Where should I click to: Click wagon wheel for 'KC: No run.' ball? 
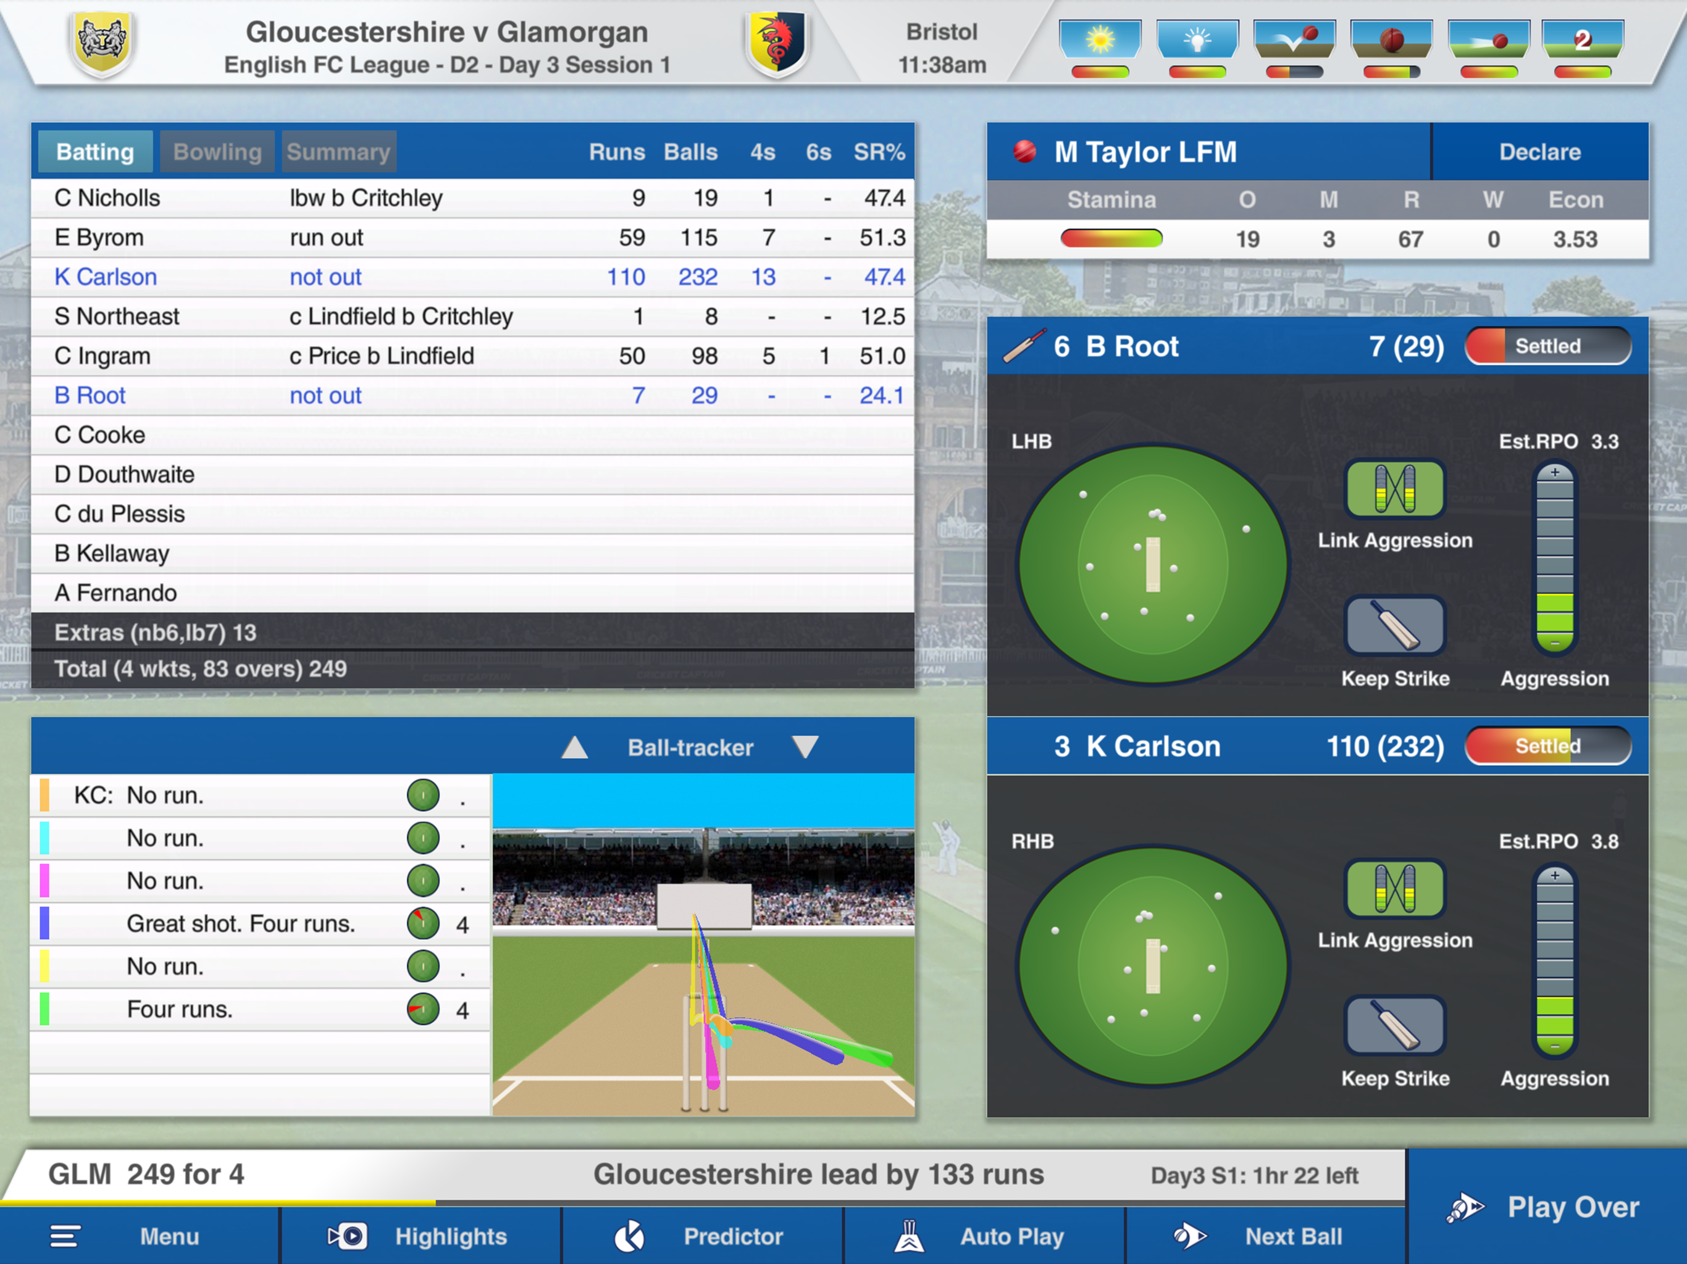click(423, 795)
